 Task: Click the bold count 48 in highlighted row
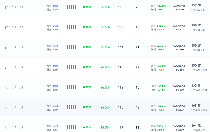tap(138, 107)
